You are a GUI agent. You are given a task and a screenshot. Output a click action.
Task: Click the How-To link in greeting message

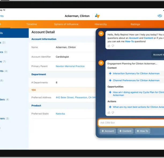point(129,41)
